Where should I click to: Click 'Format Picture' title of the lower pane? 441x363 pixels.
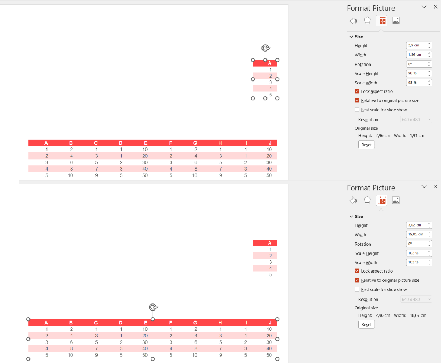point(371,188)
